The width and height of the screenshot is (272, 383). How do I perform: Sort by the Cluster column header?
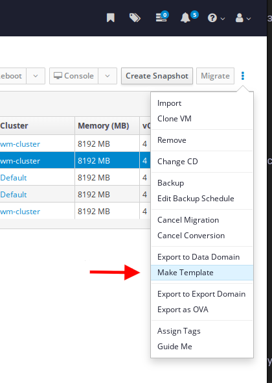click(x=37, y=126)
